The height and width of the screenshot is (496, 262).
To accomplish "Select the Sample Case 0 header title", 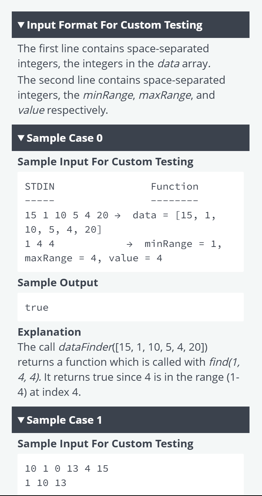I will pos(65,138).
